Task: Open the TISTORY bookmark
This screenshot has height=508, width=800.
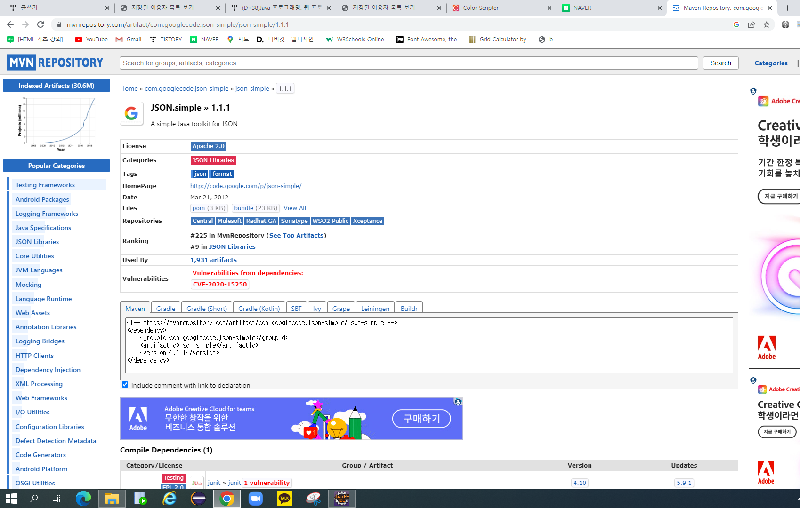Action: coord(166,40)
